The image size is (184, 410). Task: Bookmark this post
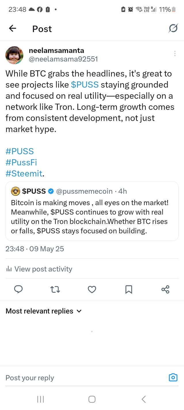tap(129, 289)
